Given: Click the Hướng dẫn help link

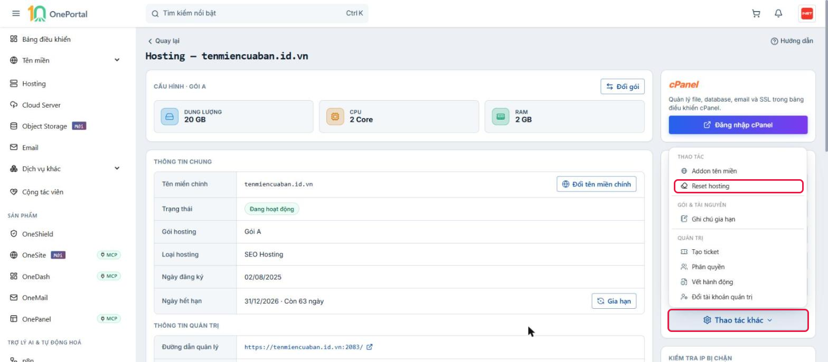Looking at the screenshot, I should (x=792, y=41).
